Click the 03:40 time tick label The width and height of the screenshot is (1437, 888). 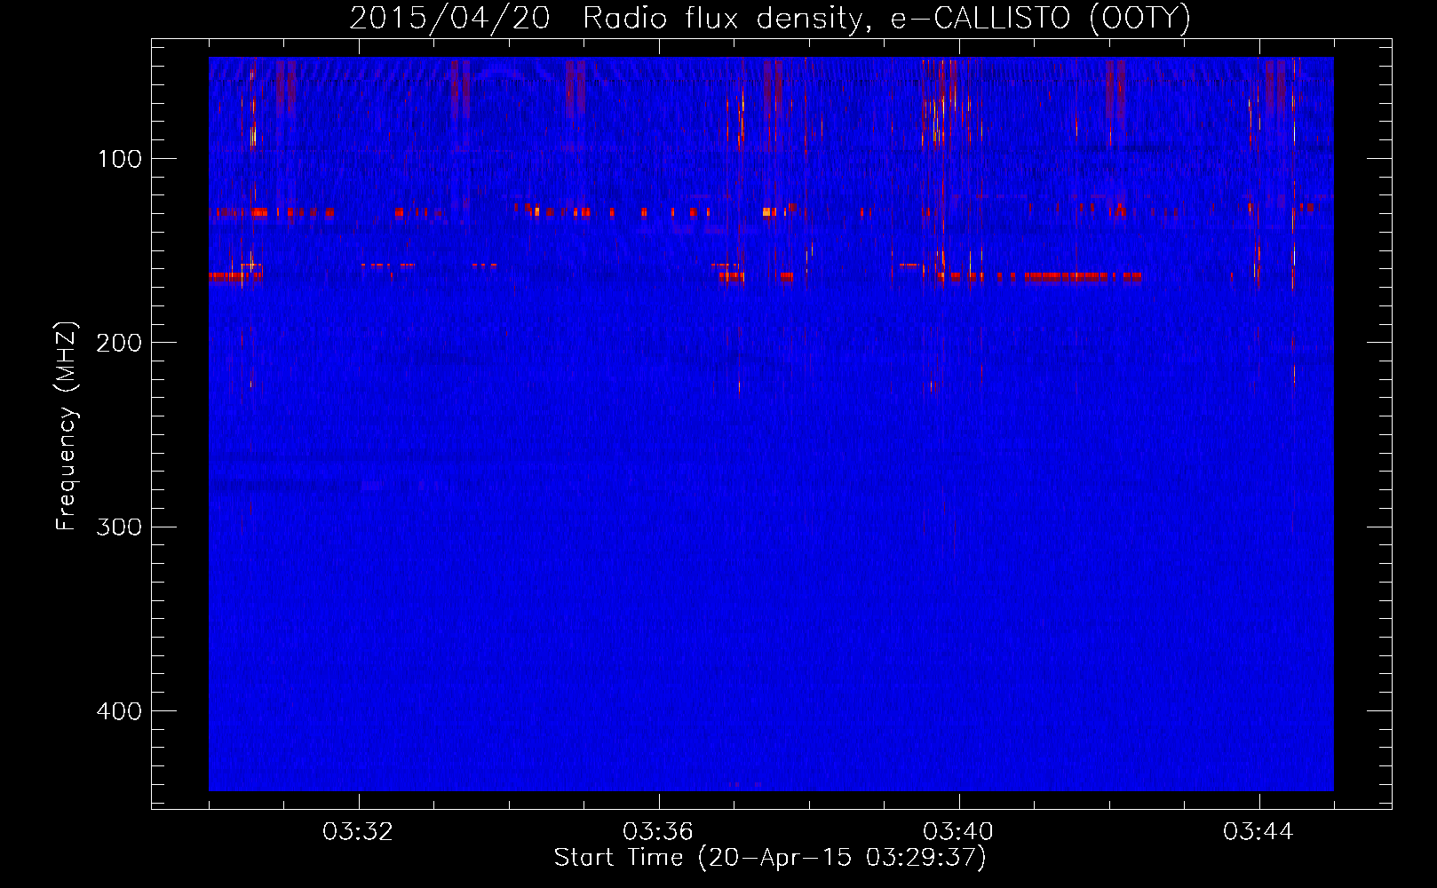click(x=958, y=832)
